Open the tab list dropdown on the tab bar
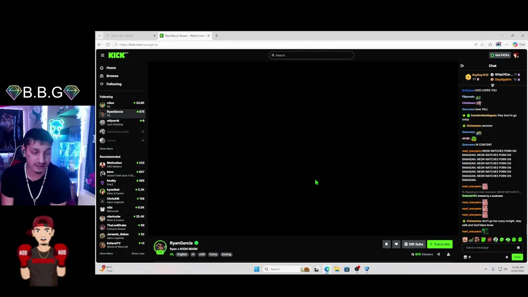The height and width of the screenshot is (297, 528). [99, 36]
